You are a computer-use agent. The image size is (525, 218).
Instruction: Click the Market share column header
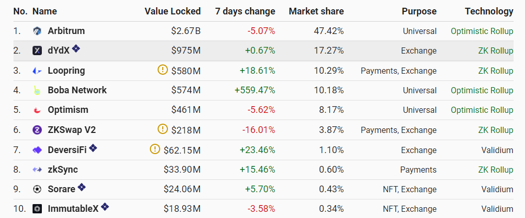click(x=316, y=11)
